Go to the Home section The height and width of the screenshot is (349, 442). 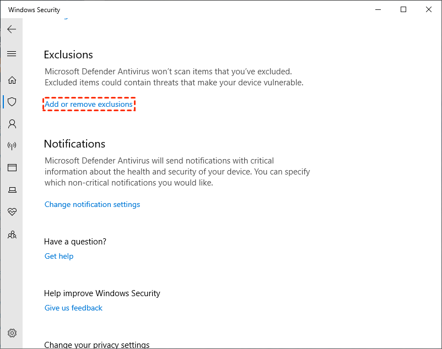pos(12,80)
